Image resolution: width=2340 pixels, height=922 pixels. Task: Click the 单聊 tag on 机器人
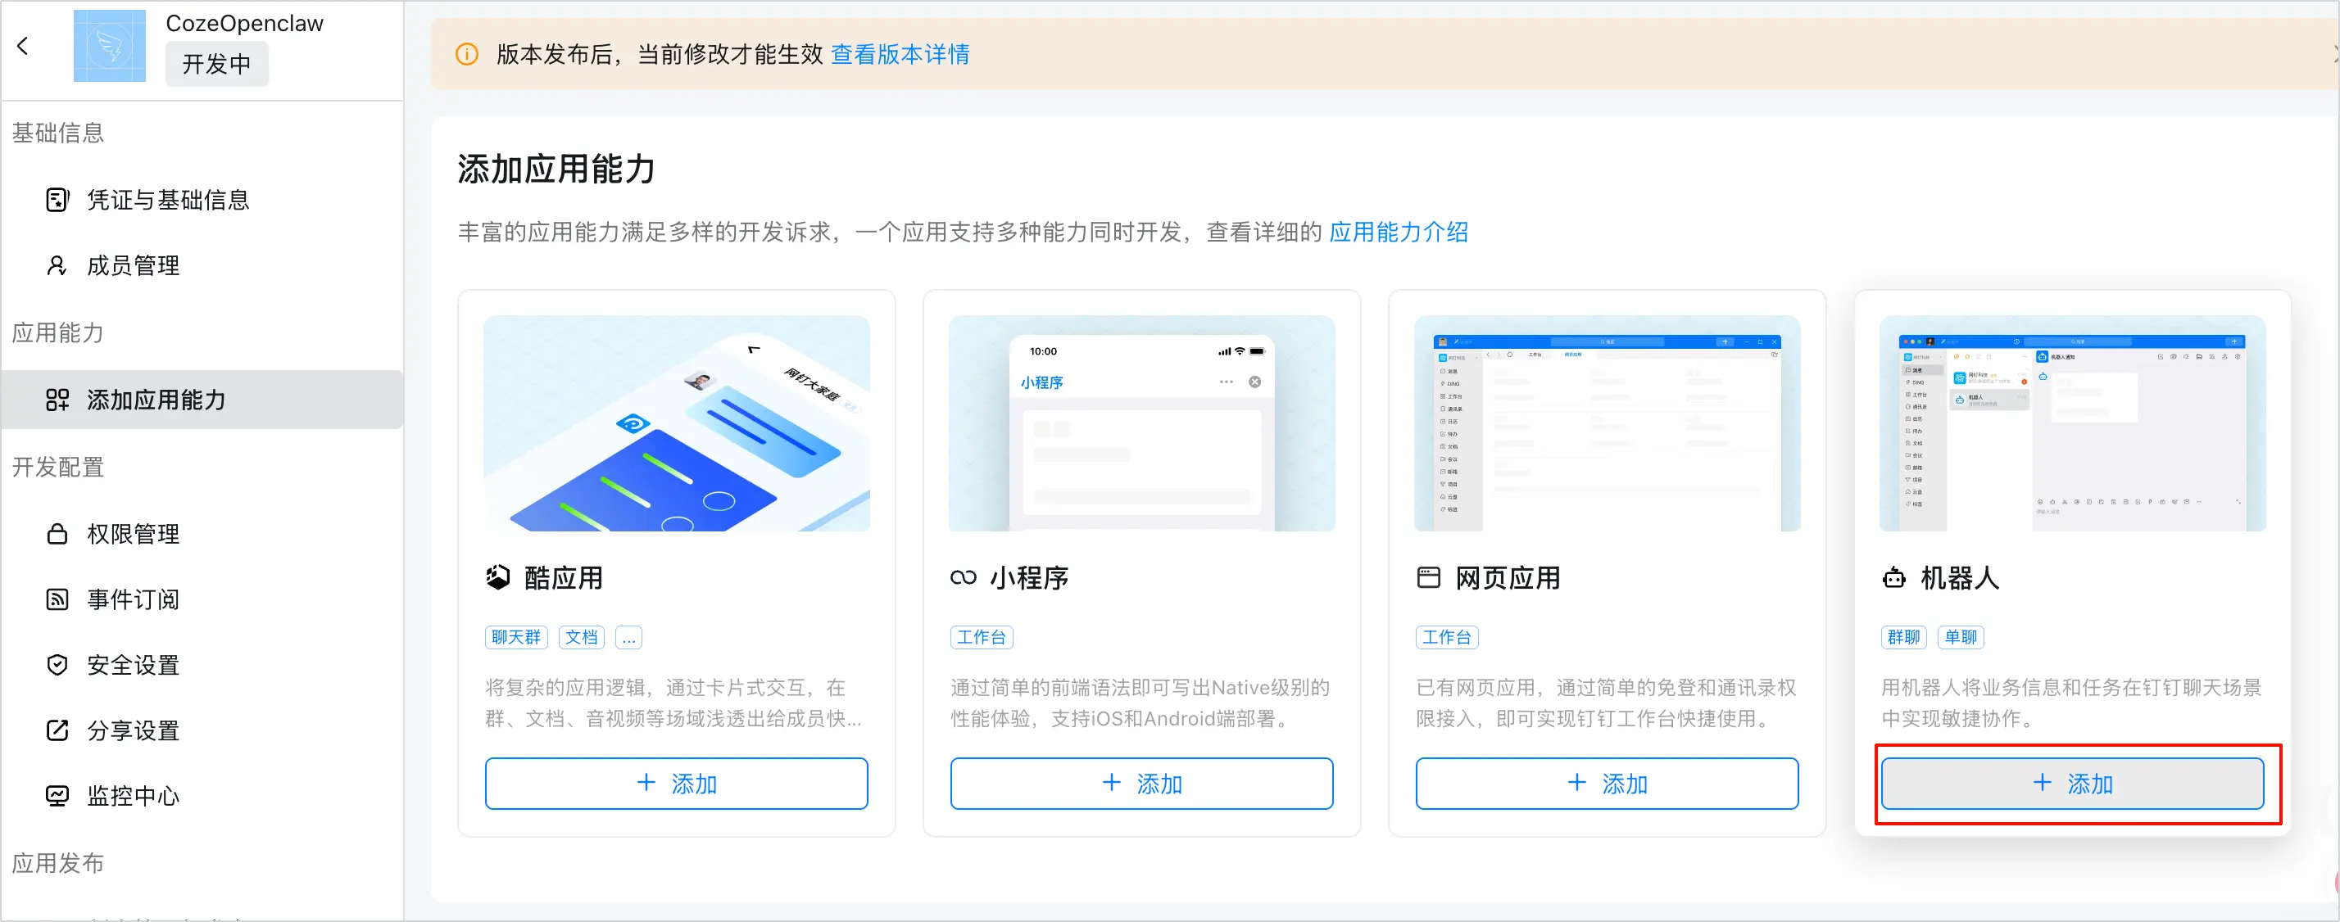[1961, 637]
